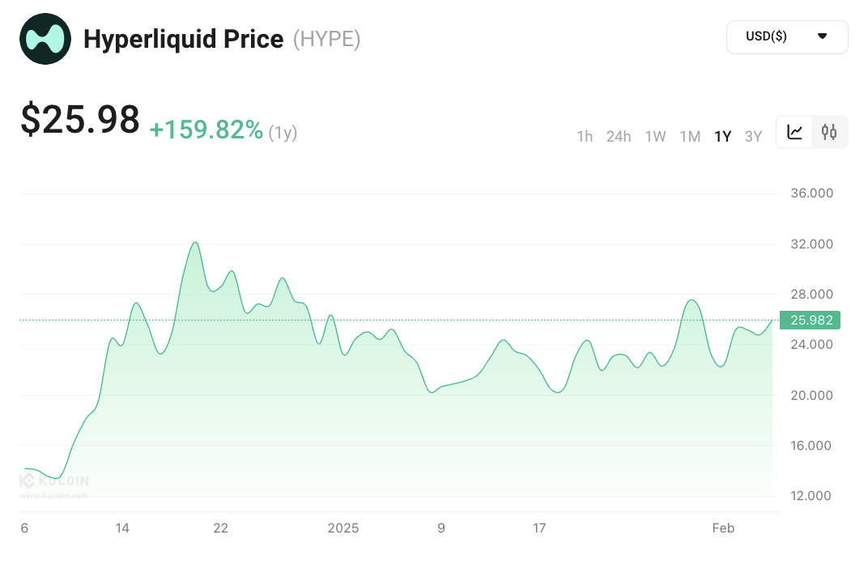Select the 1M time range
The width and height of the screenshot is (868, 573).
point(690,136)
